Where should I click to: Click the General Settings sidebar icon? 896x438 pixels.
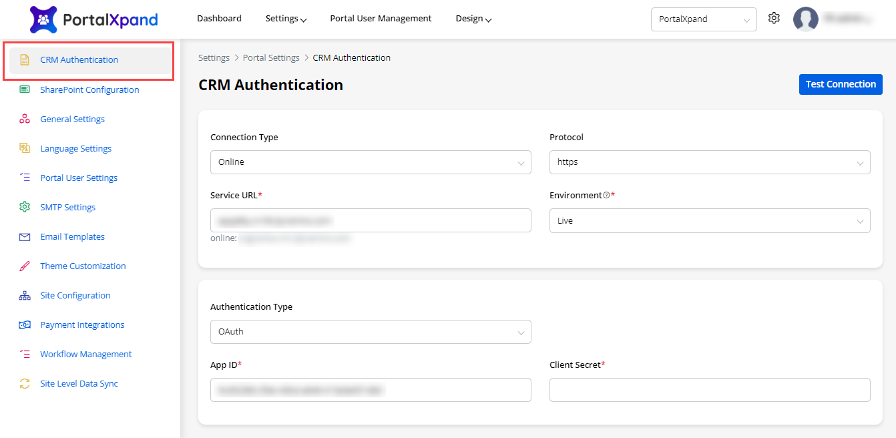(25, 119)
